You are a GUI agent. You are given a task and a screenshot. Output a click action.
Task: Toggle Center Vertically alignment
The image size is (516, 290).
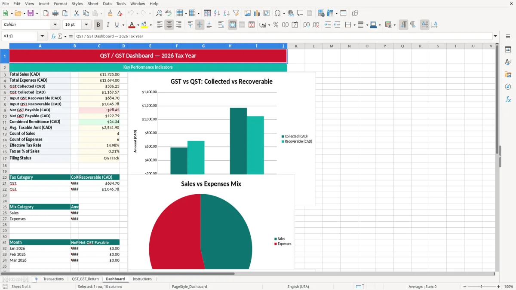200,25
